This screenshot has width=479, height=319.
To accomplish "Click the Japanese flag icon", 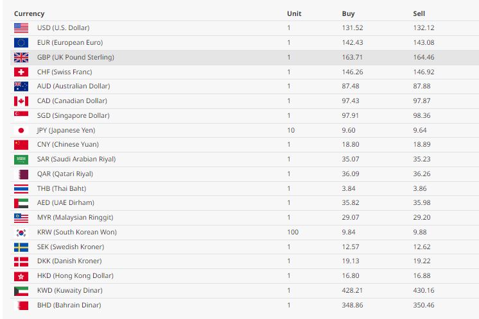I will (21, 130).
